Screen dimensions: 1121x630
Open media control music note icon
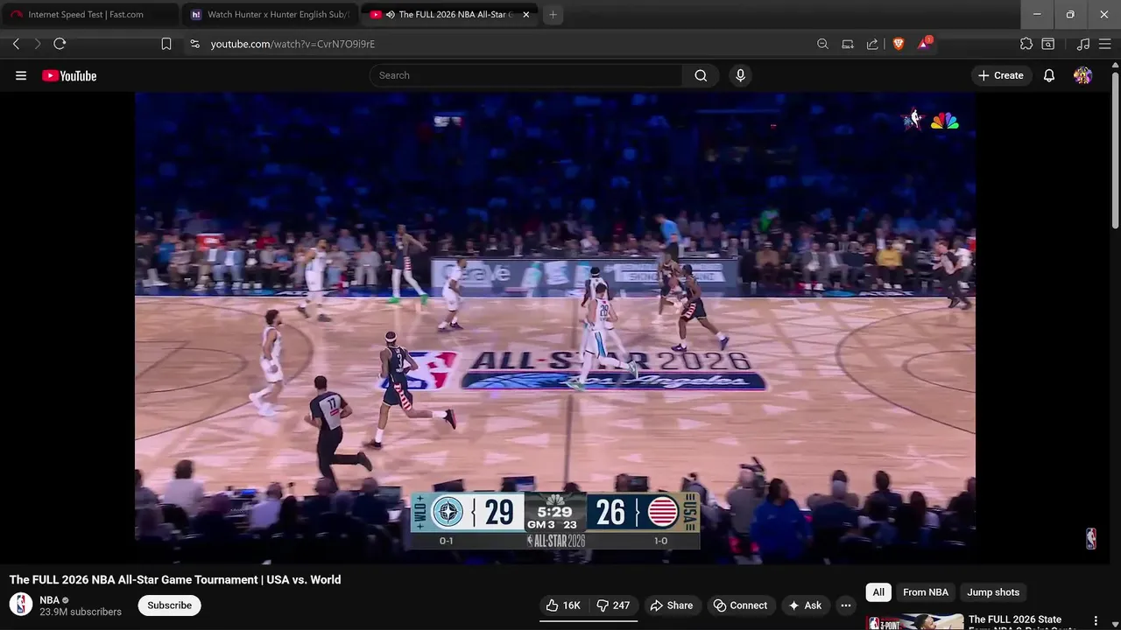(1083, 44)
